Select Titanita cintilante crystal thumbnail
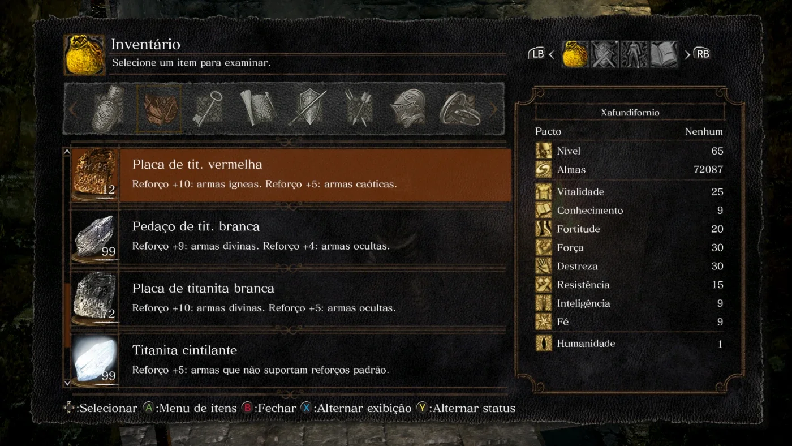792x446 pixels. [94, 359]
